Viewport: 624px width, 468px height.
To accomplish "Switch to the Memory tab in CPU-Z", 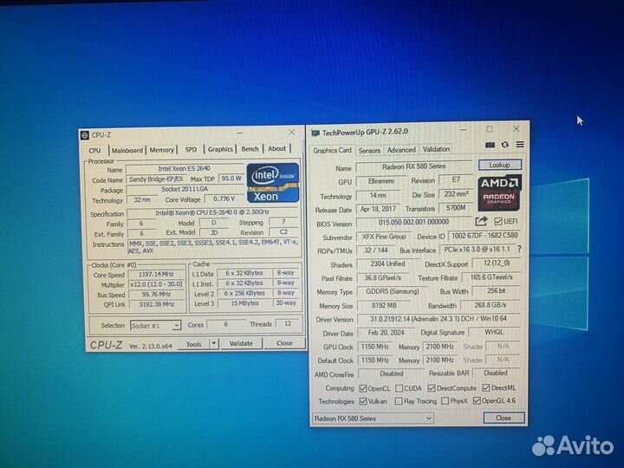I will point(161,150).
